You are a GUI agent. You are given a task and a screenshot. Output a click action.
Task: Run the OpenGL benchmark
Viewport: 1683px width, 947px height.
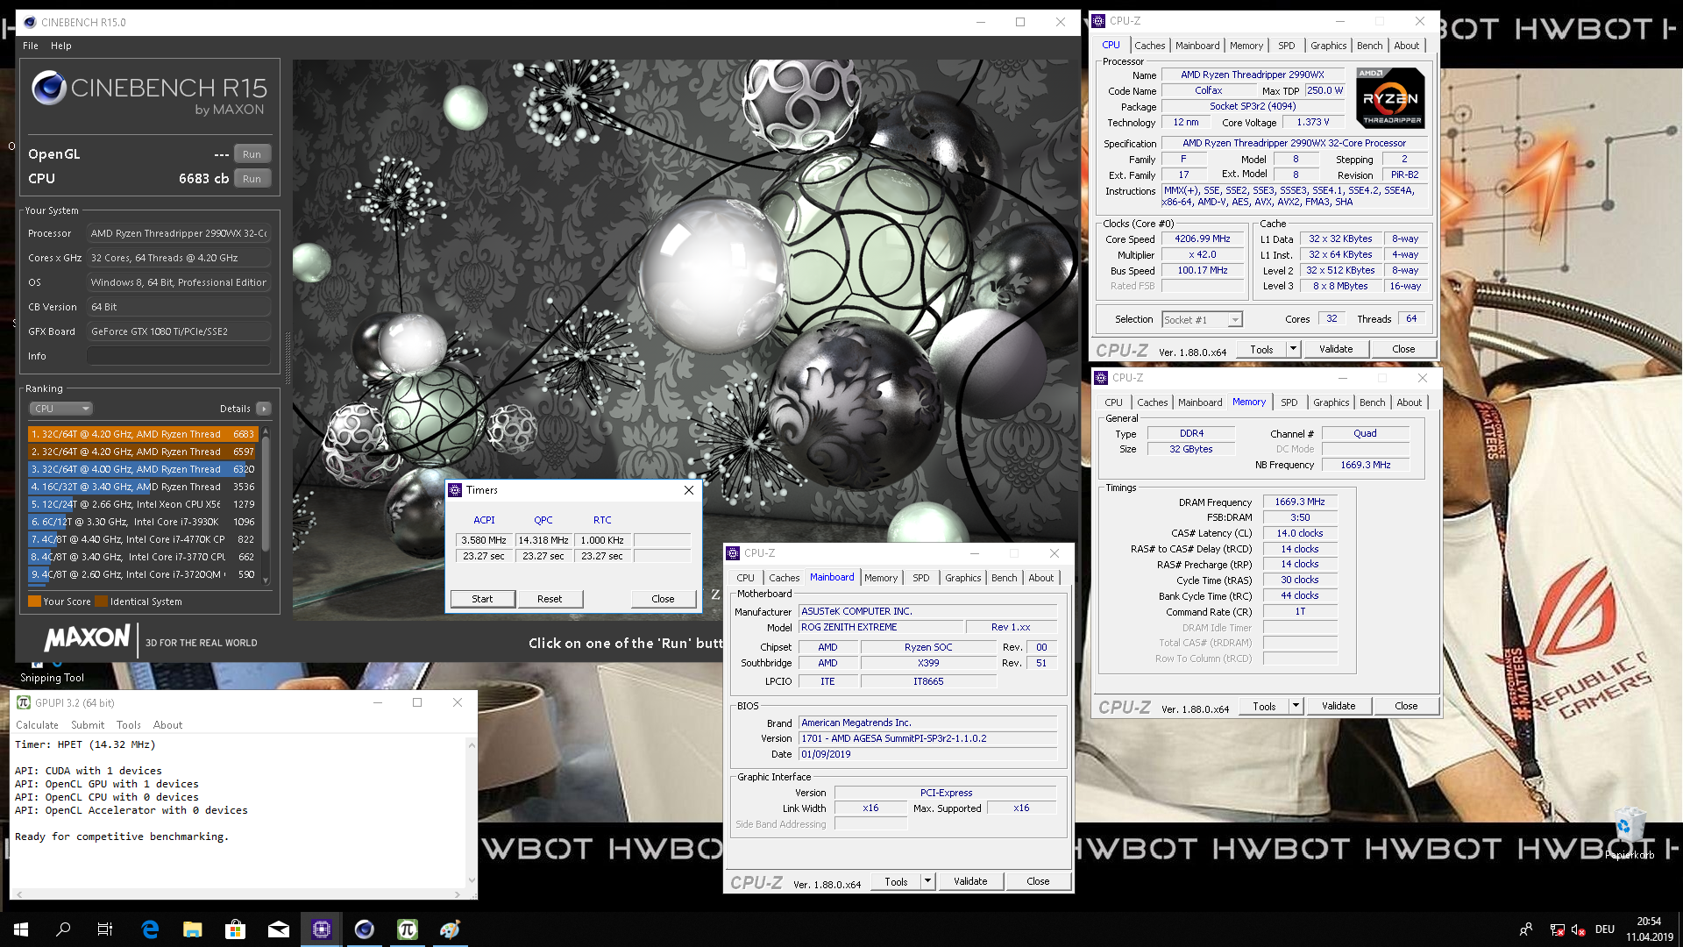(x=252, y=154)
